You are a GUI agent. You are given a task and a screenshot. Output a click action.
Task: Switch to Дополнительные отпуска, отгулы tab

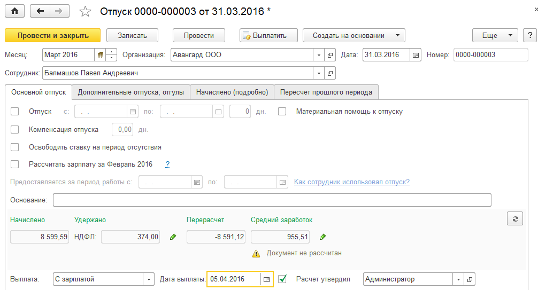130,92
